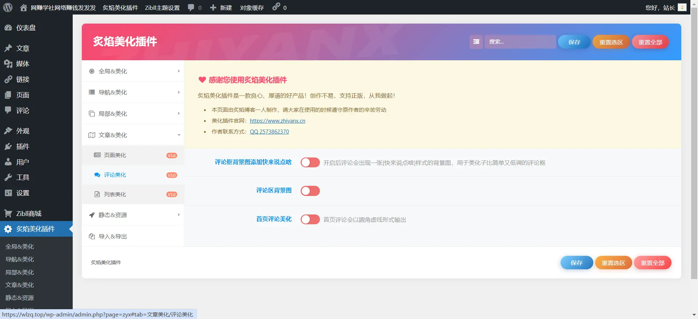Enable the 评论区背景图 switch
698x319 pixels.
click(310, 191)
